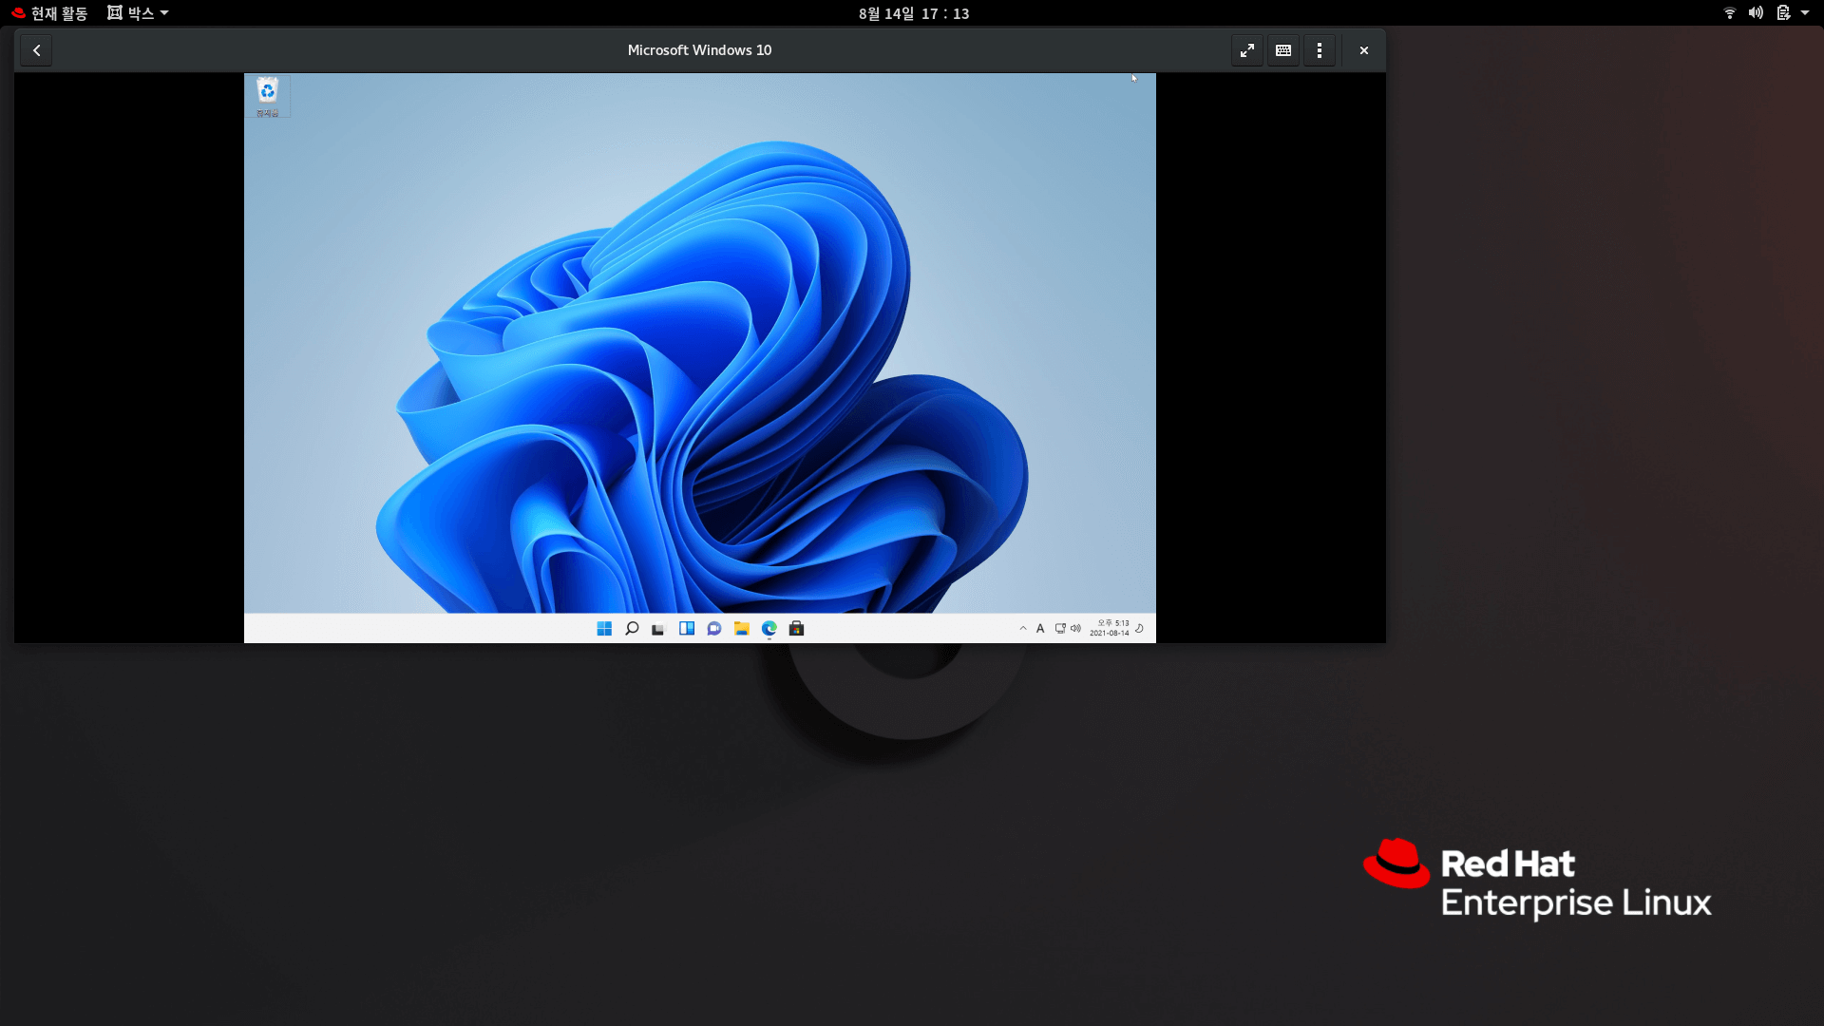Launch the Chat app from the taskbar
This screenshot has width=1824, height=1026.
coord(714,628)
